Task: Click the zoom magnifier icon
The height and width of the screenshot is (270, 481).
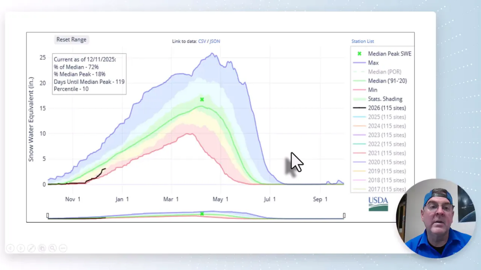Action: pos(52,248)
